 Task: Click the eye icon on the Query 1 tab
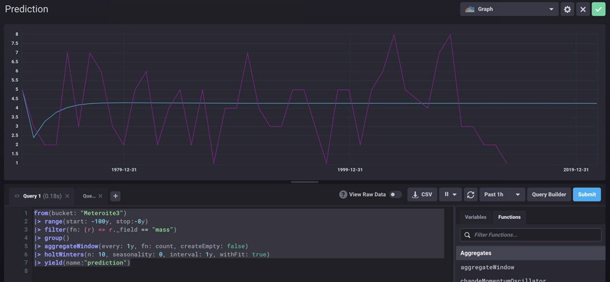tap(17, 196)
